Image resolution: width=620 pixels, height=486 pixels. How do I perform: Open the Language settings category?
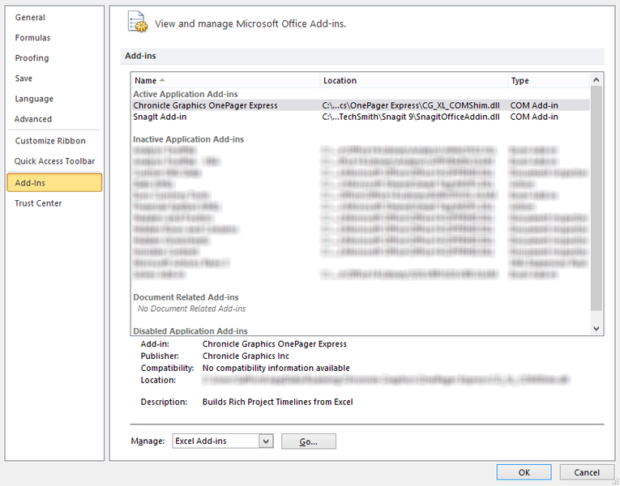(x=34, y=99)
